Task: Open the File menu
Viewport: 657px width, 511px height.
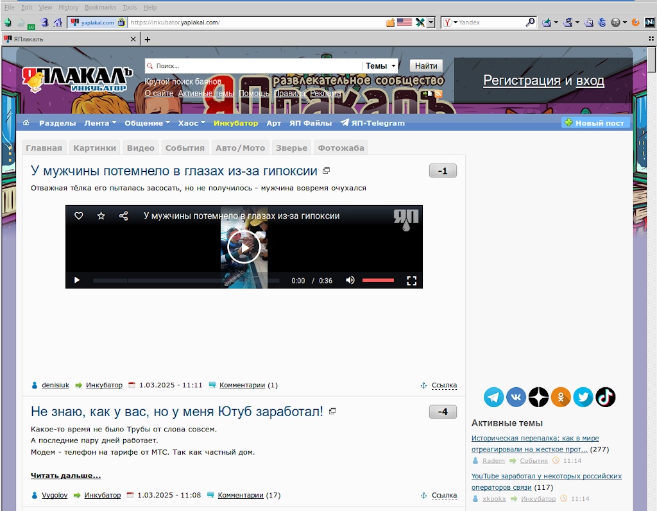Action: [9, 7]
